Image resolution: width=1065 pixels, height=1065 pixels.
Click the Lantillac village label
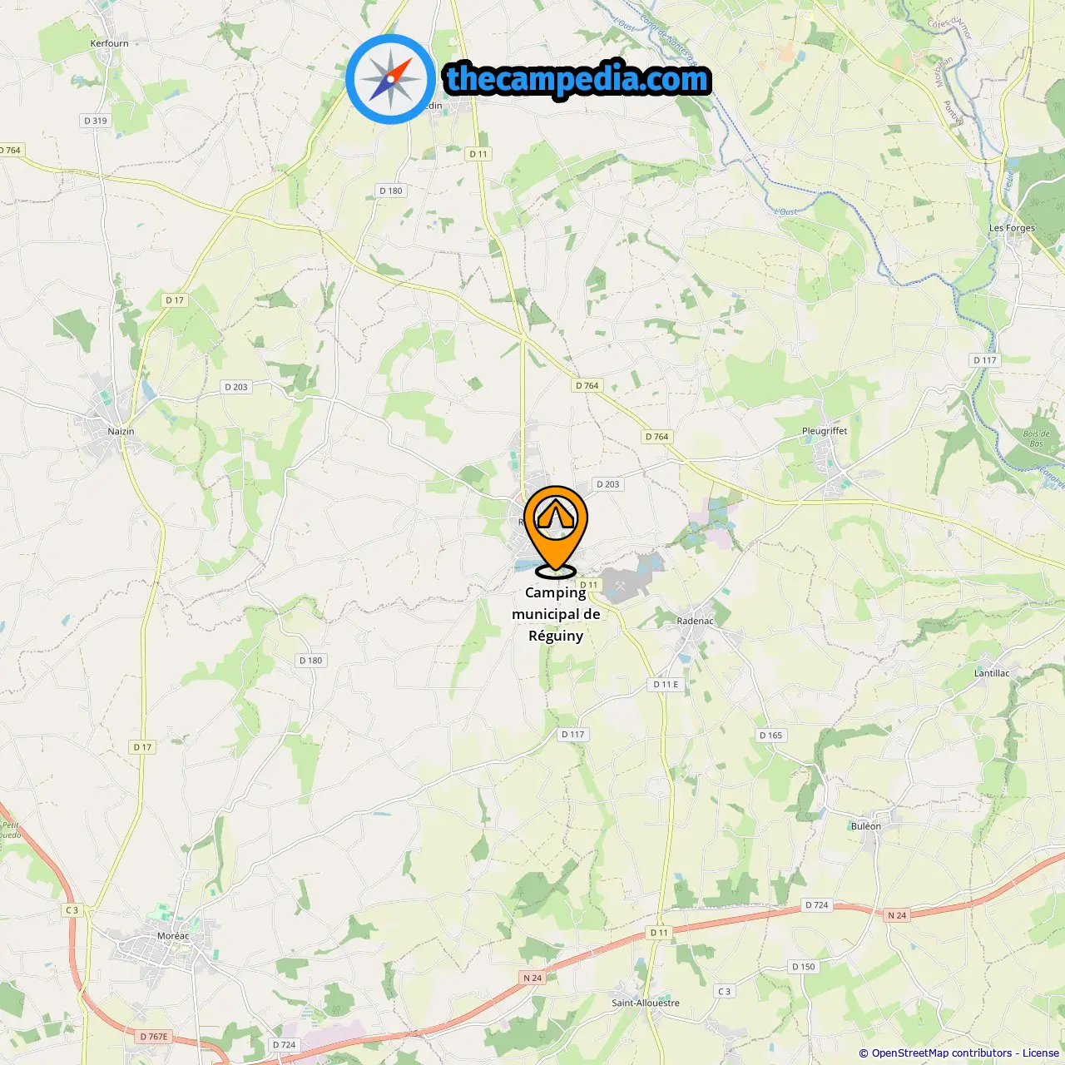(992, 673)
